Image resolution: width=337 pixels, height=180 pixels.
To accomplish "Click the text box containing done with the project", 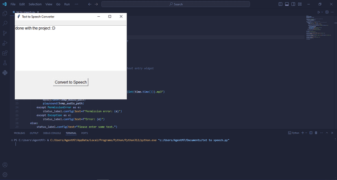I will point(71,48).
